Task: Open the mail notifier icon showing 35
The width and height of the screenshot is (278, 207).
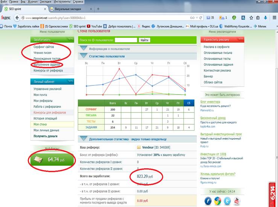Action: pos(210,18)
